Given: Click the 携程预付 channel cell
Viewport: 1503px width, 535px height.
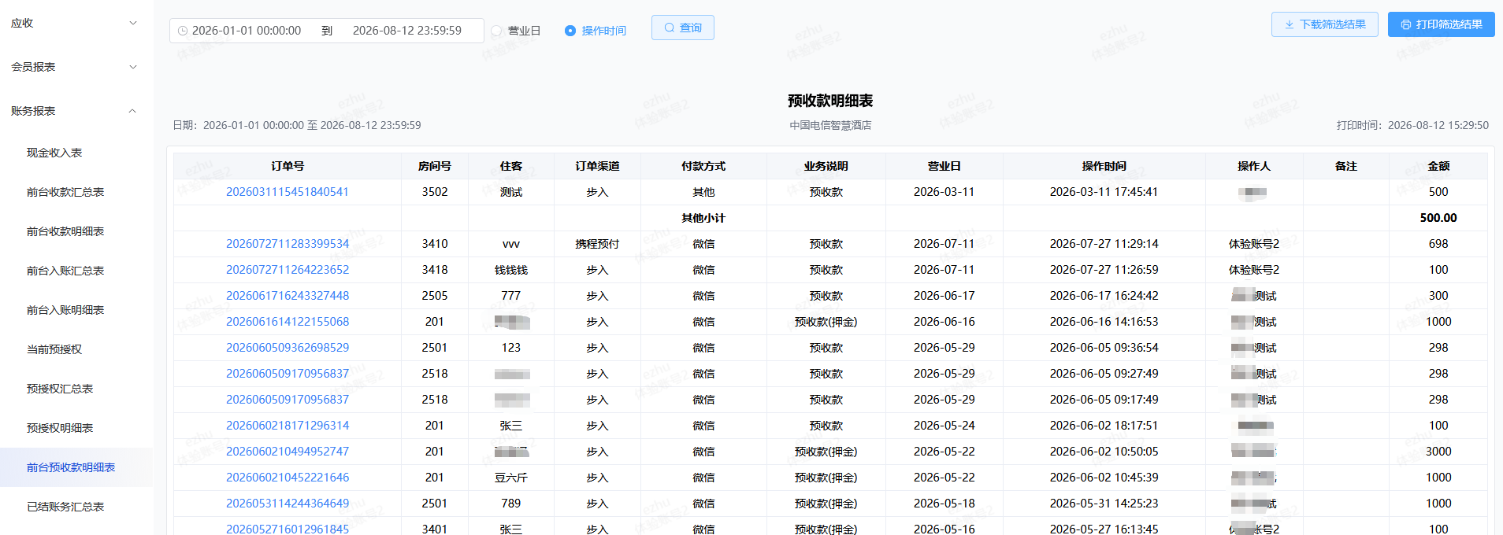Looking at the screenshot, I should coord(597,244).
